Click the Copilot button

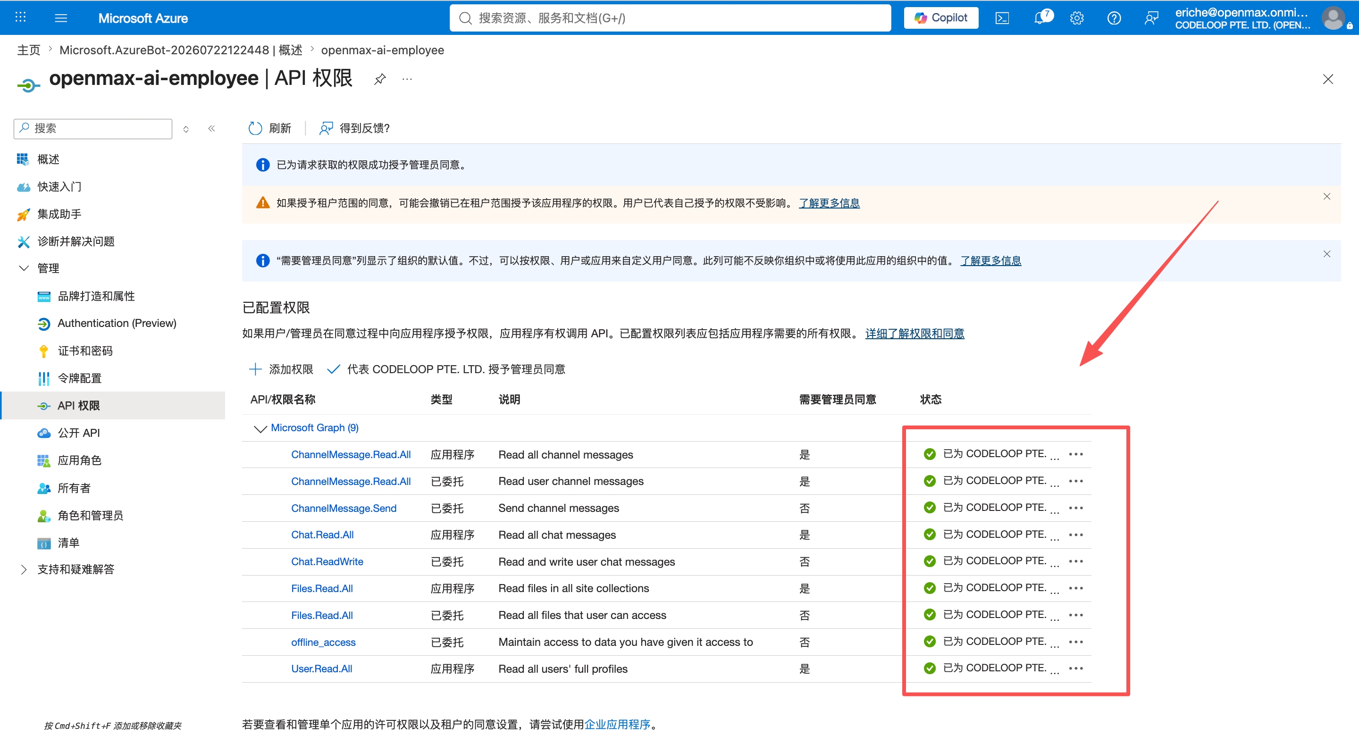pos(940,18)
